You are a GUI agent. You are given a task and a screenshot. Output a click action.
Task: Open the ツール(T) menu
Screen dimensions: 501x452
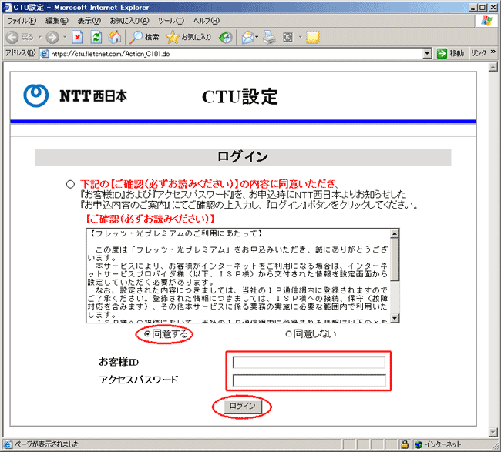point(171,21)
